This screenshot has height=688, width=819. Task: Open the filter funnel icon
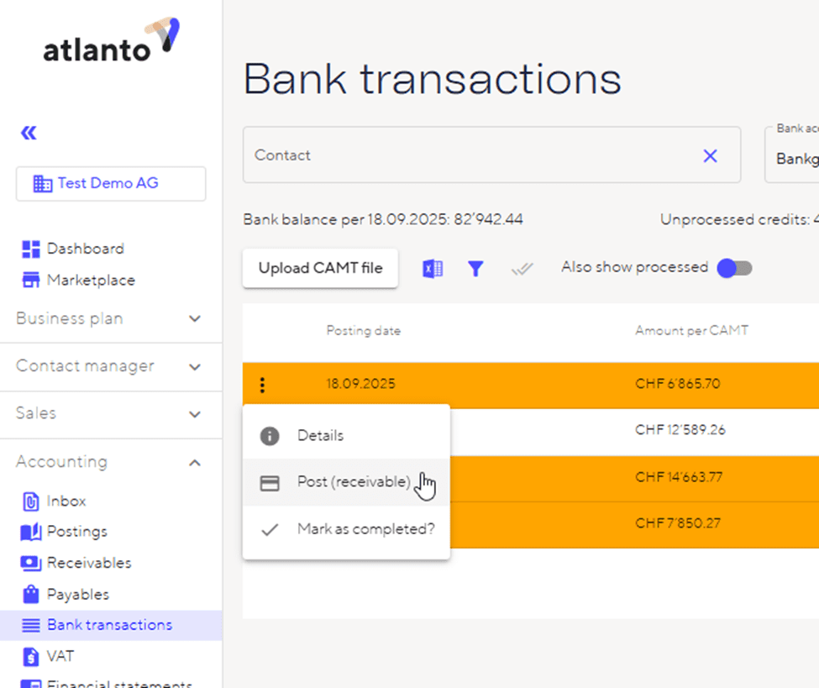coord(475,269)
